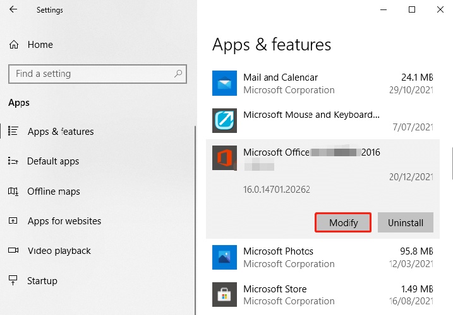Select the Offline maps map icon

[x=13, y=191]
